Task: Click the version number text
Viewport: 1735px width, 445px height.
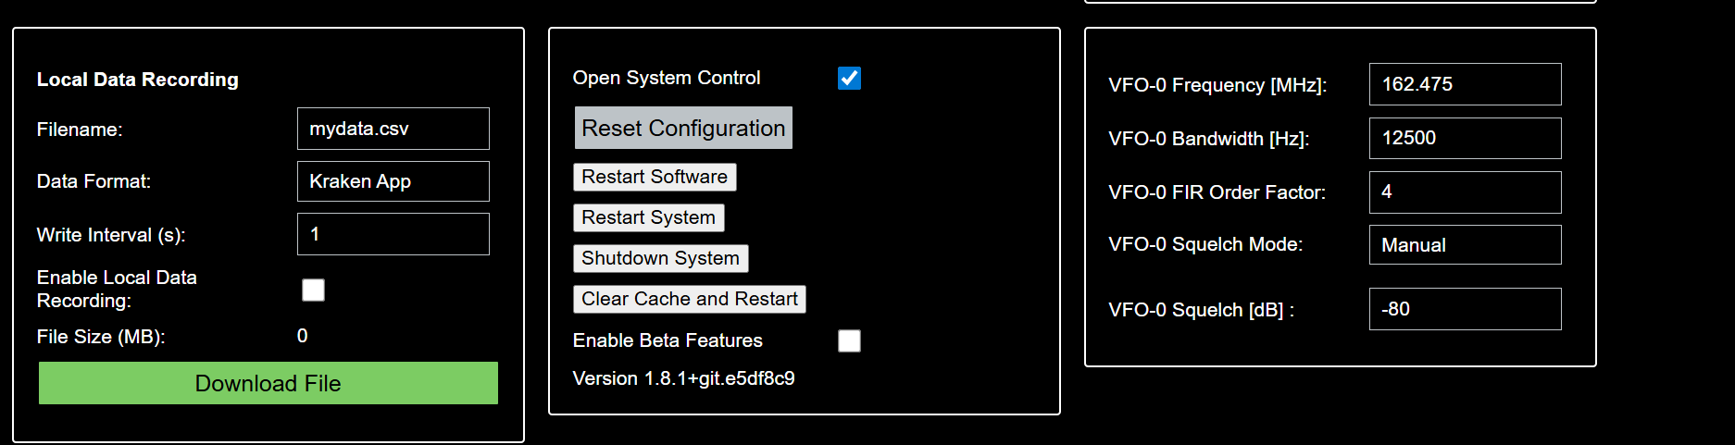Action: [x=683, y=378]
